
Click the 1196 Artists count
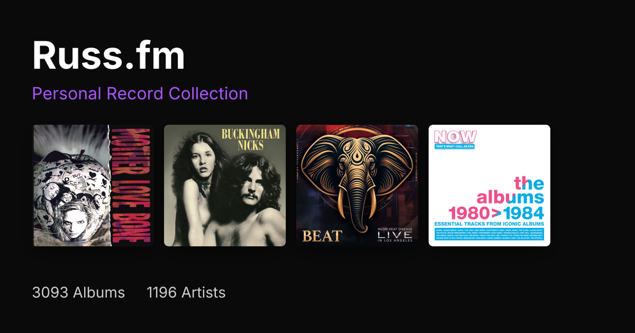[x=186, y=292]
